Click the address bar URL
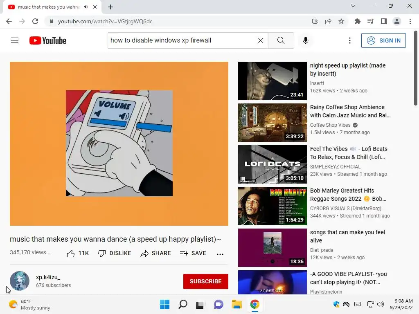Screen dimensions: 419x314 tap(105, 21)
